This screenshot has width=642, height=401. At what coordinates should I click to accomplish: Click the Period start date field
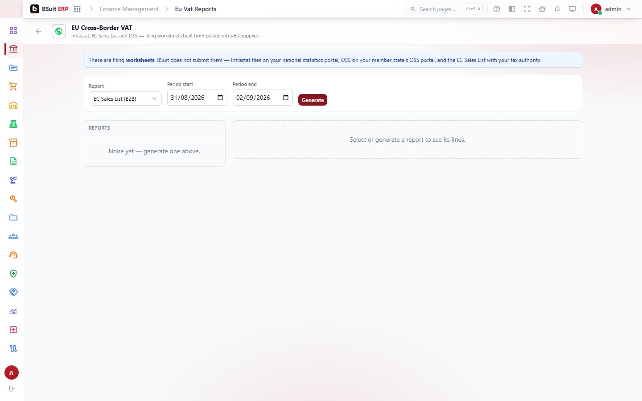[x=197, y=98]
